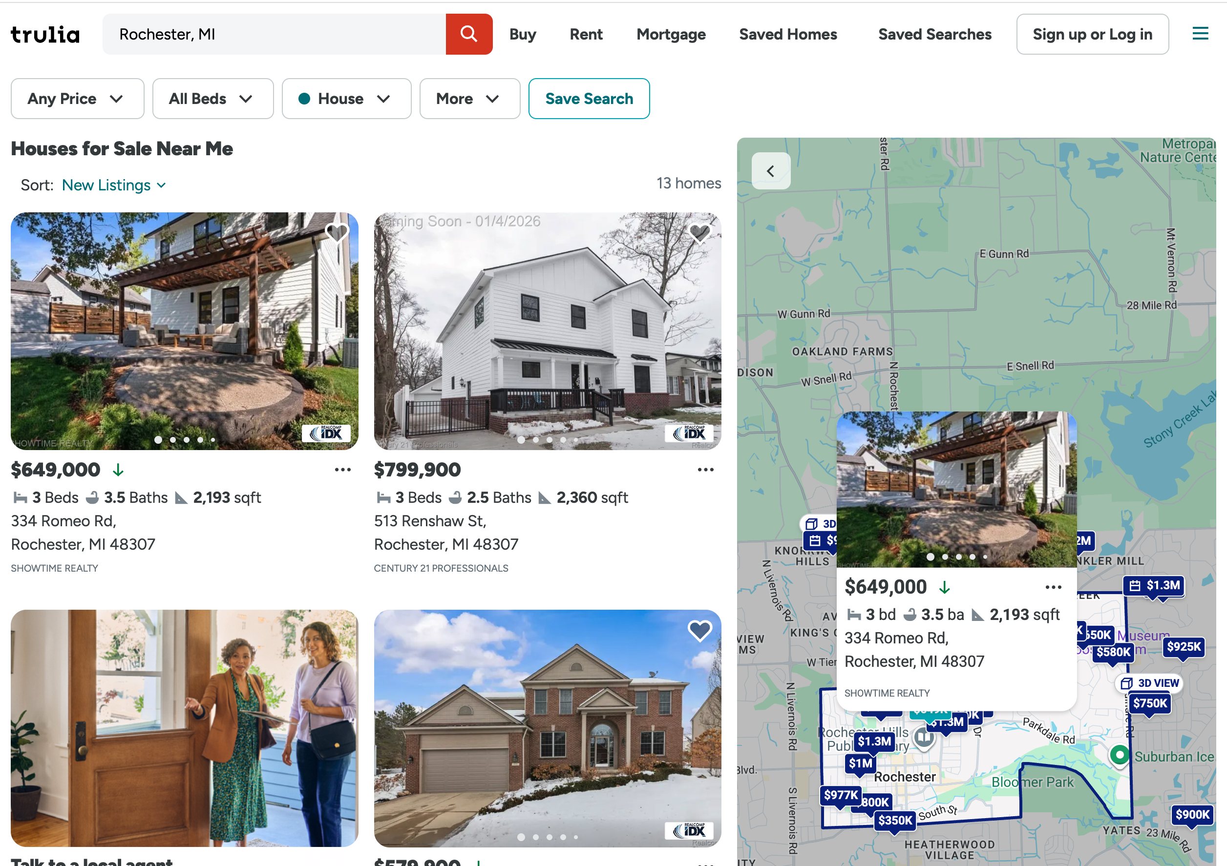Click the $900K map price marker
The width and height of the screenshot is (1227, 866).
click(1192, 814)
